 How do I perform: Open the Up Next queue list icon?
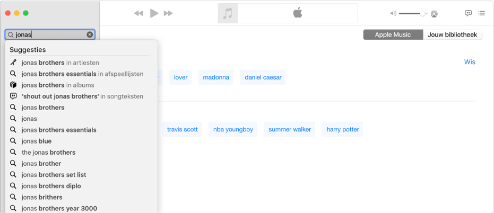click(481, 13)
